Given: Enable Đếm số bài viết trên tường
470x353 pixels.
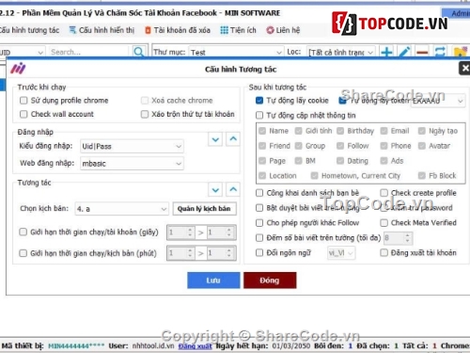Looking at the screenshot, I should coord(259,238).
